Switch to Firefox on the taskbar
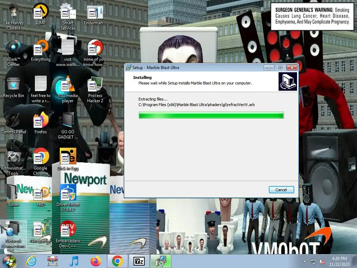Screen dimensions: 357x268 [x=96, y=261]
